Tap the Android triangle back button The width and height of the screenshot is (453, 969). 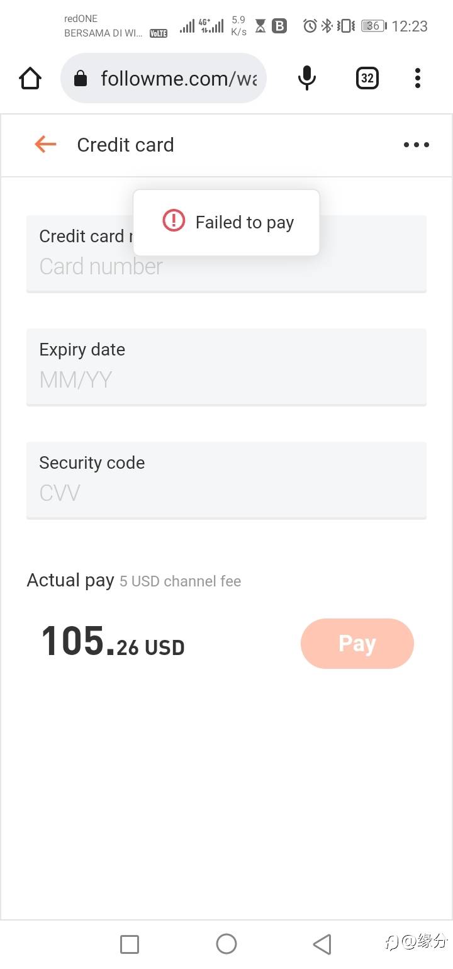pyautogui.click(x=322, y=944)
